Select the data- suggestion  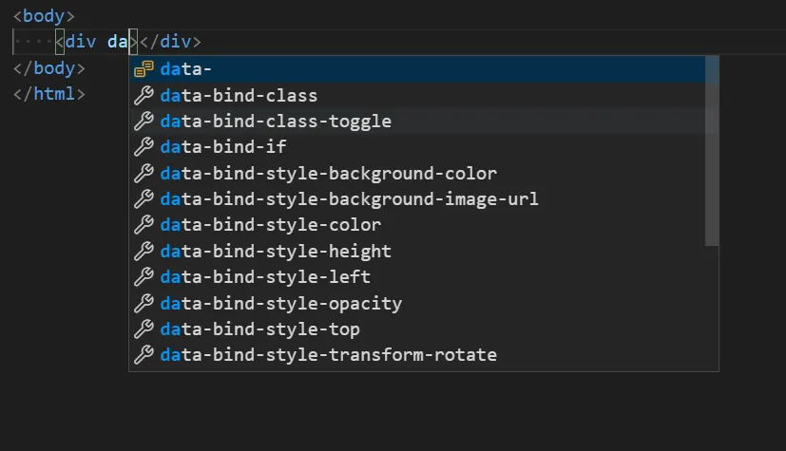pyautogui.click(x=185, y=69)
